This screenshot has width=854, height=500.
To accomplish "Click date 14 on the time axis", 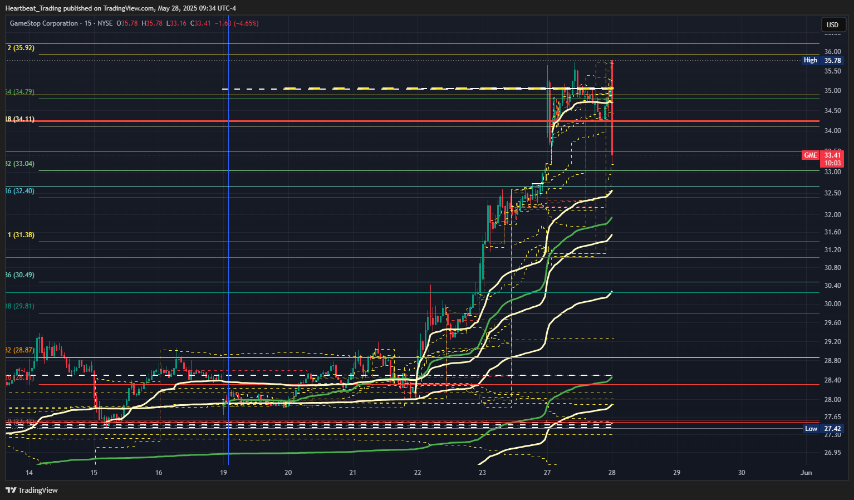I will [x=29, y=473].
